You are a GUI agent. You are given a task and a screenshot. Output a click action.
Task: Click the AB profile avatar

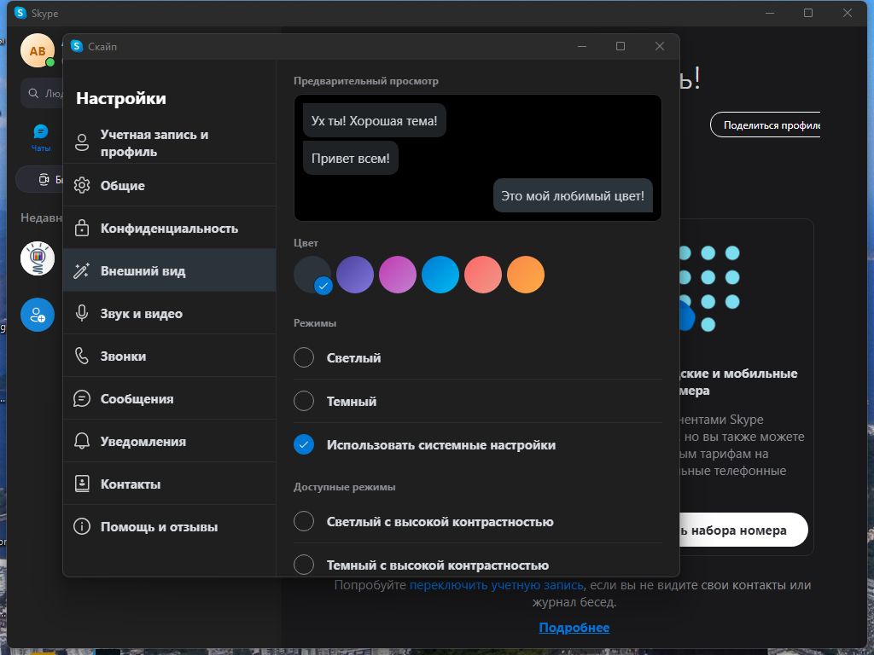tap(38, 51)
